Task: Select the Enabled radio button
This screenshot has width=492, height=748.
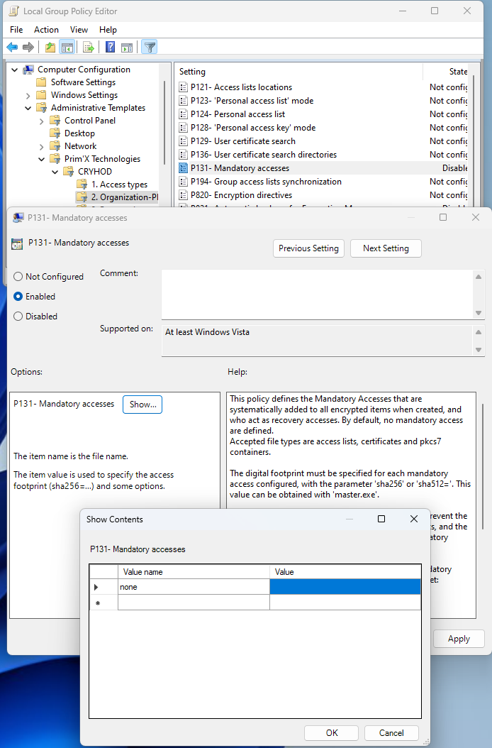Action: [18, 297]
